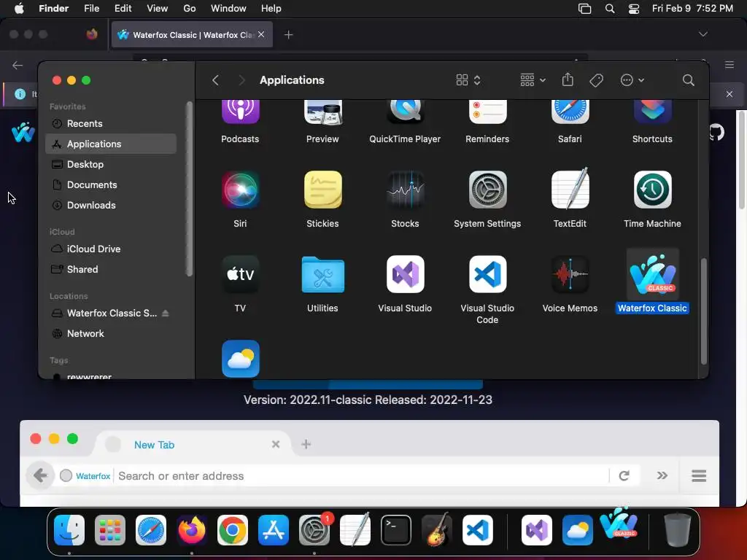The height and width of the screenshot is (560, 747).
Task: Select the Siri app icon
Action: [240, 190]
